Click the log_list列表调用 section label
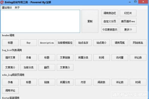Screen dimensions: 149x99 [x=12, y=50]
